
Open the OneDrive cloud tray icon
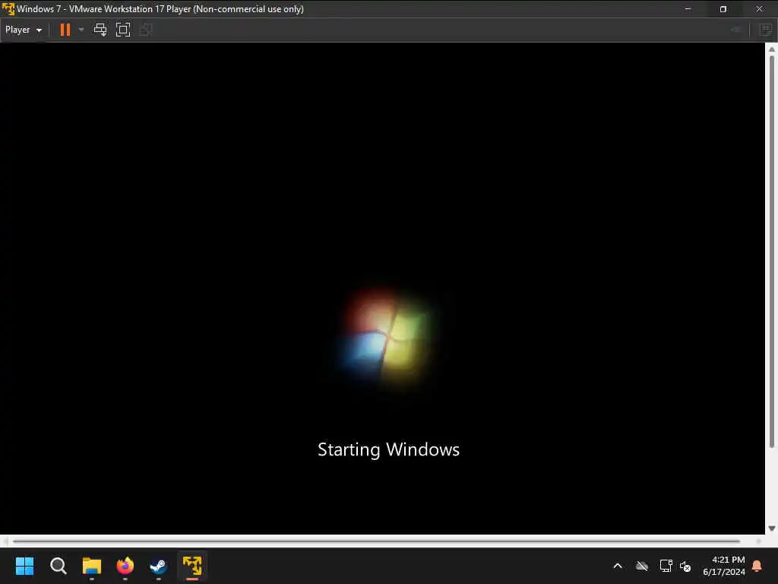coord(641,566)
